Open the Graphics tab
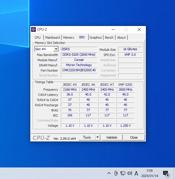The image size is (175, 179). pyautogui.click(x=95, y=38)
